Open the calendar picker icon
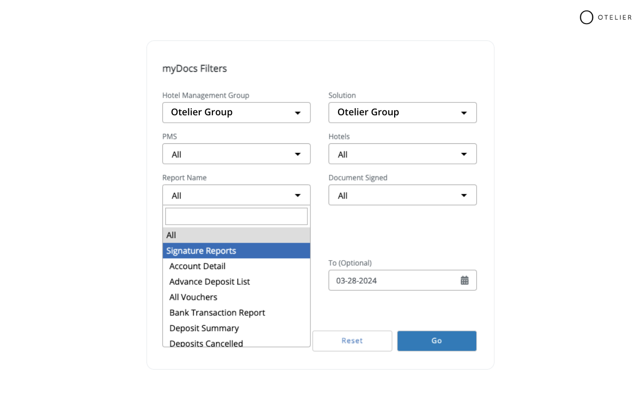The width and height of the screenshot is (641, 401). point(465,280)
